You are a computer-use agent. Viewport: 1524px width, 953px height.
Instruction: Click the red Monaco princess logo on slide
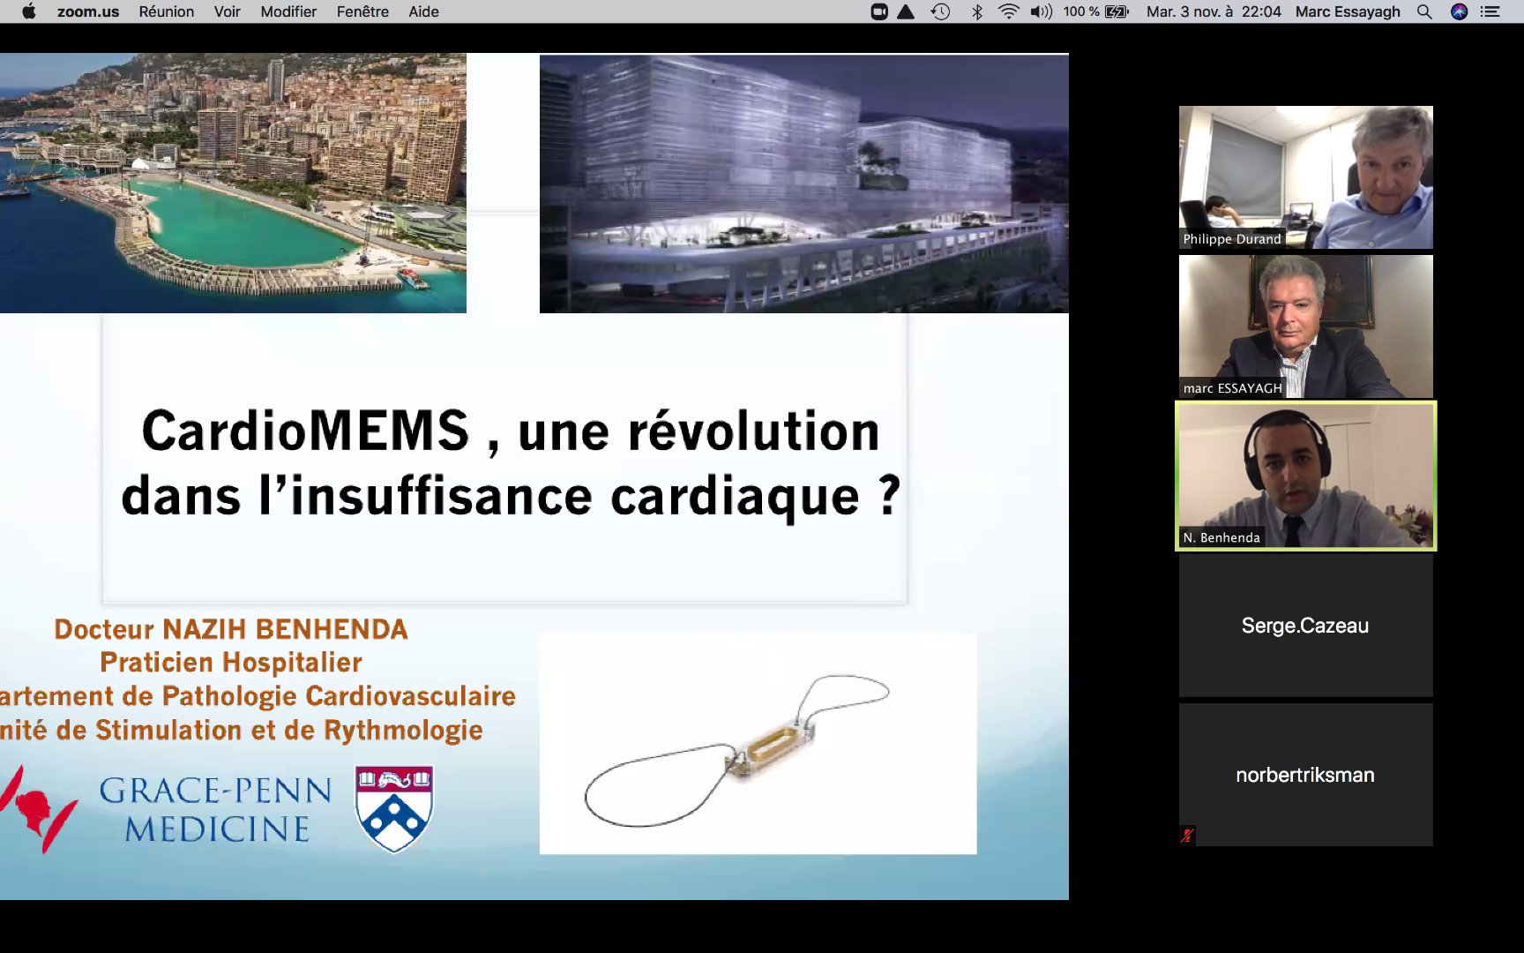[38, 809]
